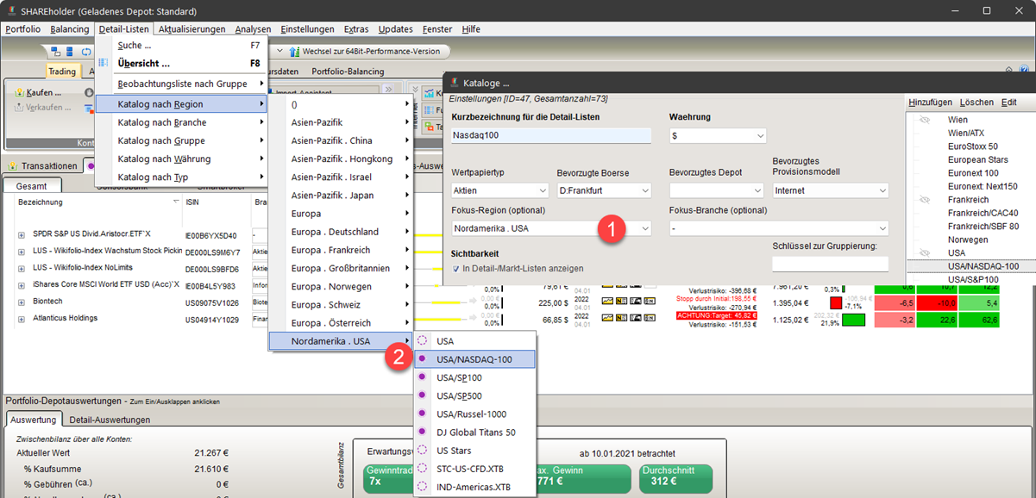The image size is (1036, 498).
Task: Click the red indicator box in Biontech row
Action: tap(835, 303)
